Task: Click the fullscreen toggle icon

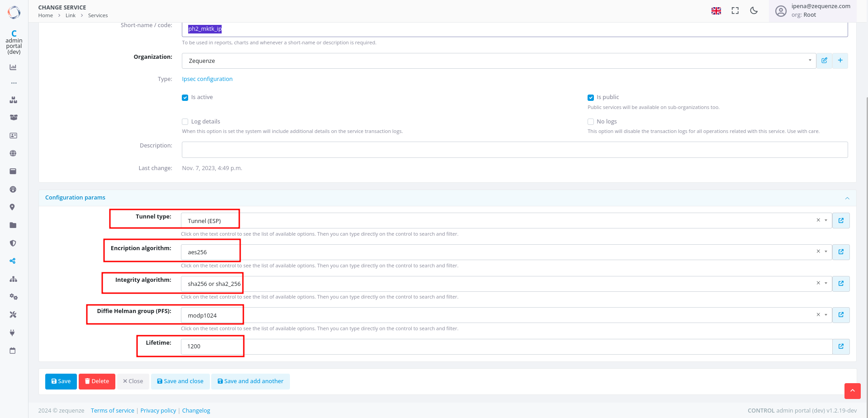Action: 735,11
